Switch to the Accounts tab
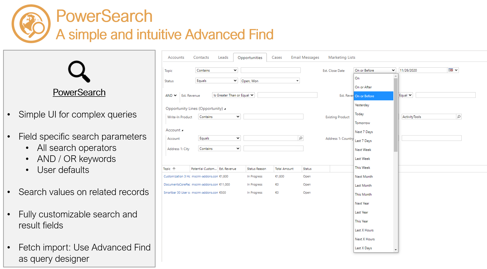The width and height of the screenshot is (487, 269). pos(176,57)
